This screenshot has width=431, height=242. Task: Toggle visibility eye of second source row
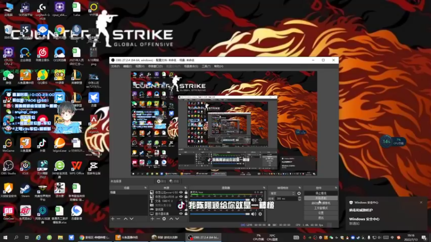[x=181, y=197]
